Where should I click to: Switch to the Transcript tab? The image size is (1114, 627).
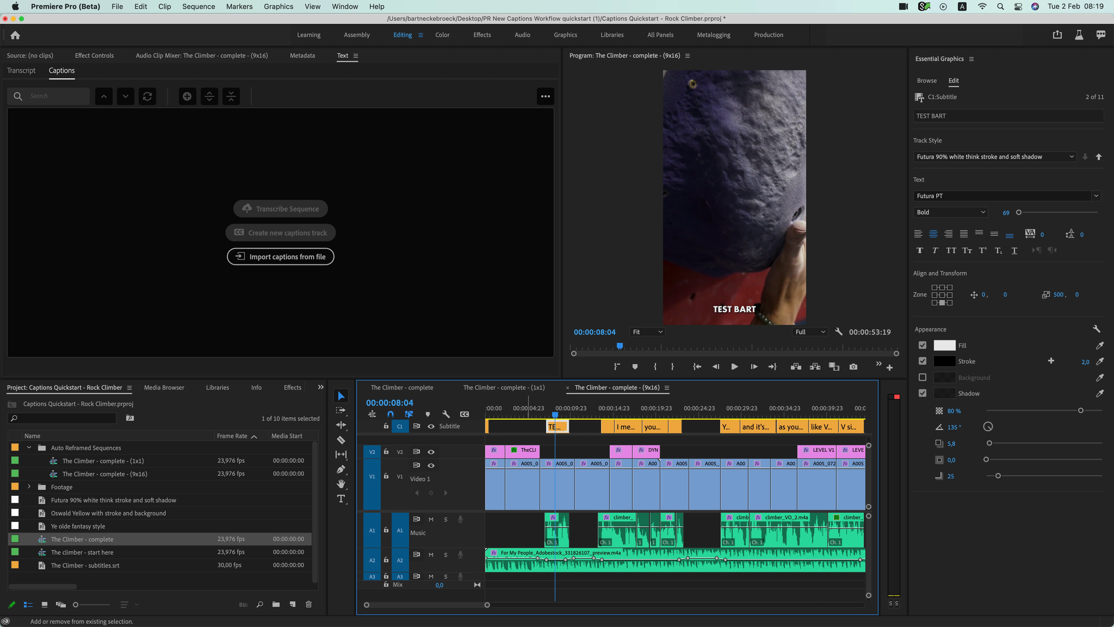pyautogui.click(x=21, y=70)
